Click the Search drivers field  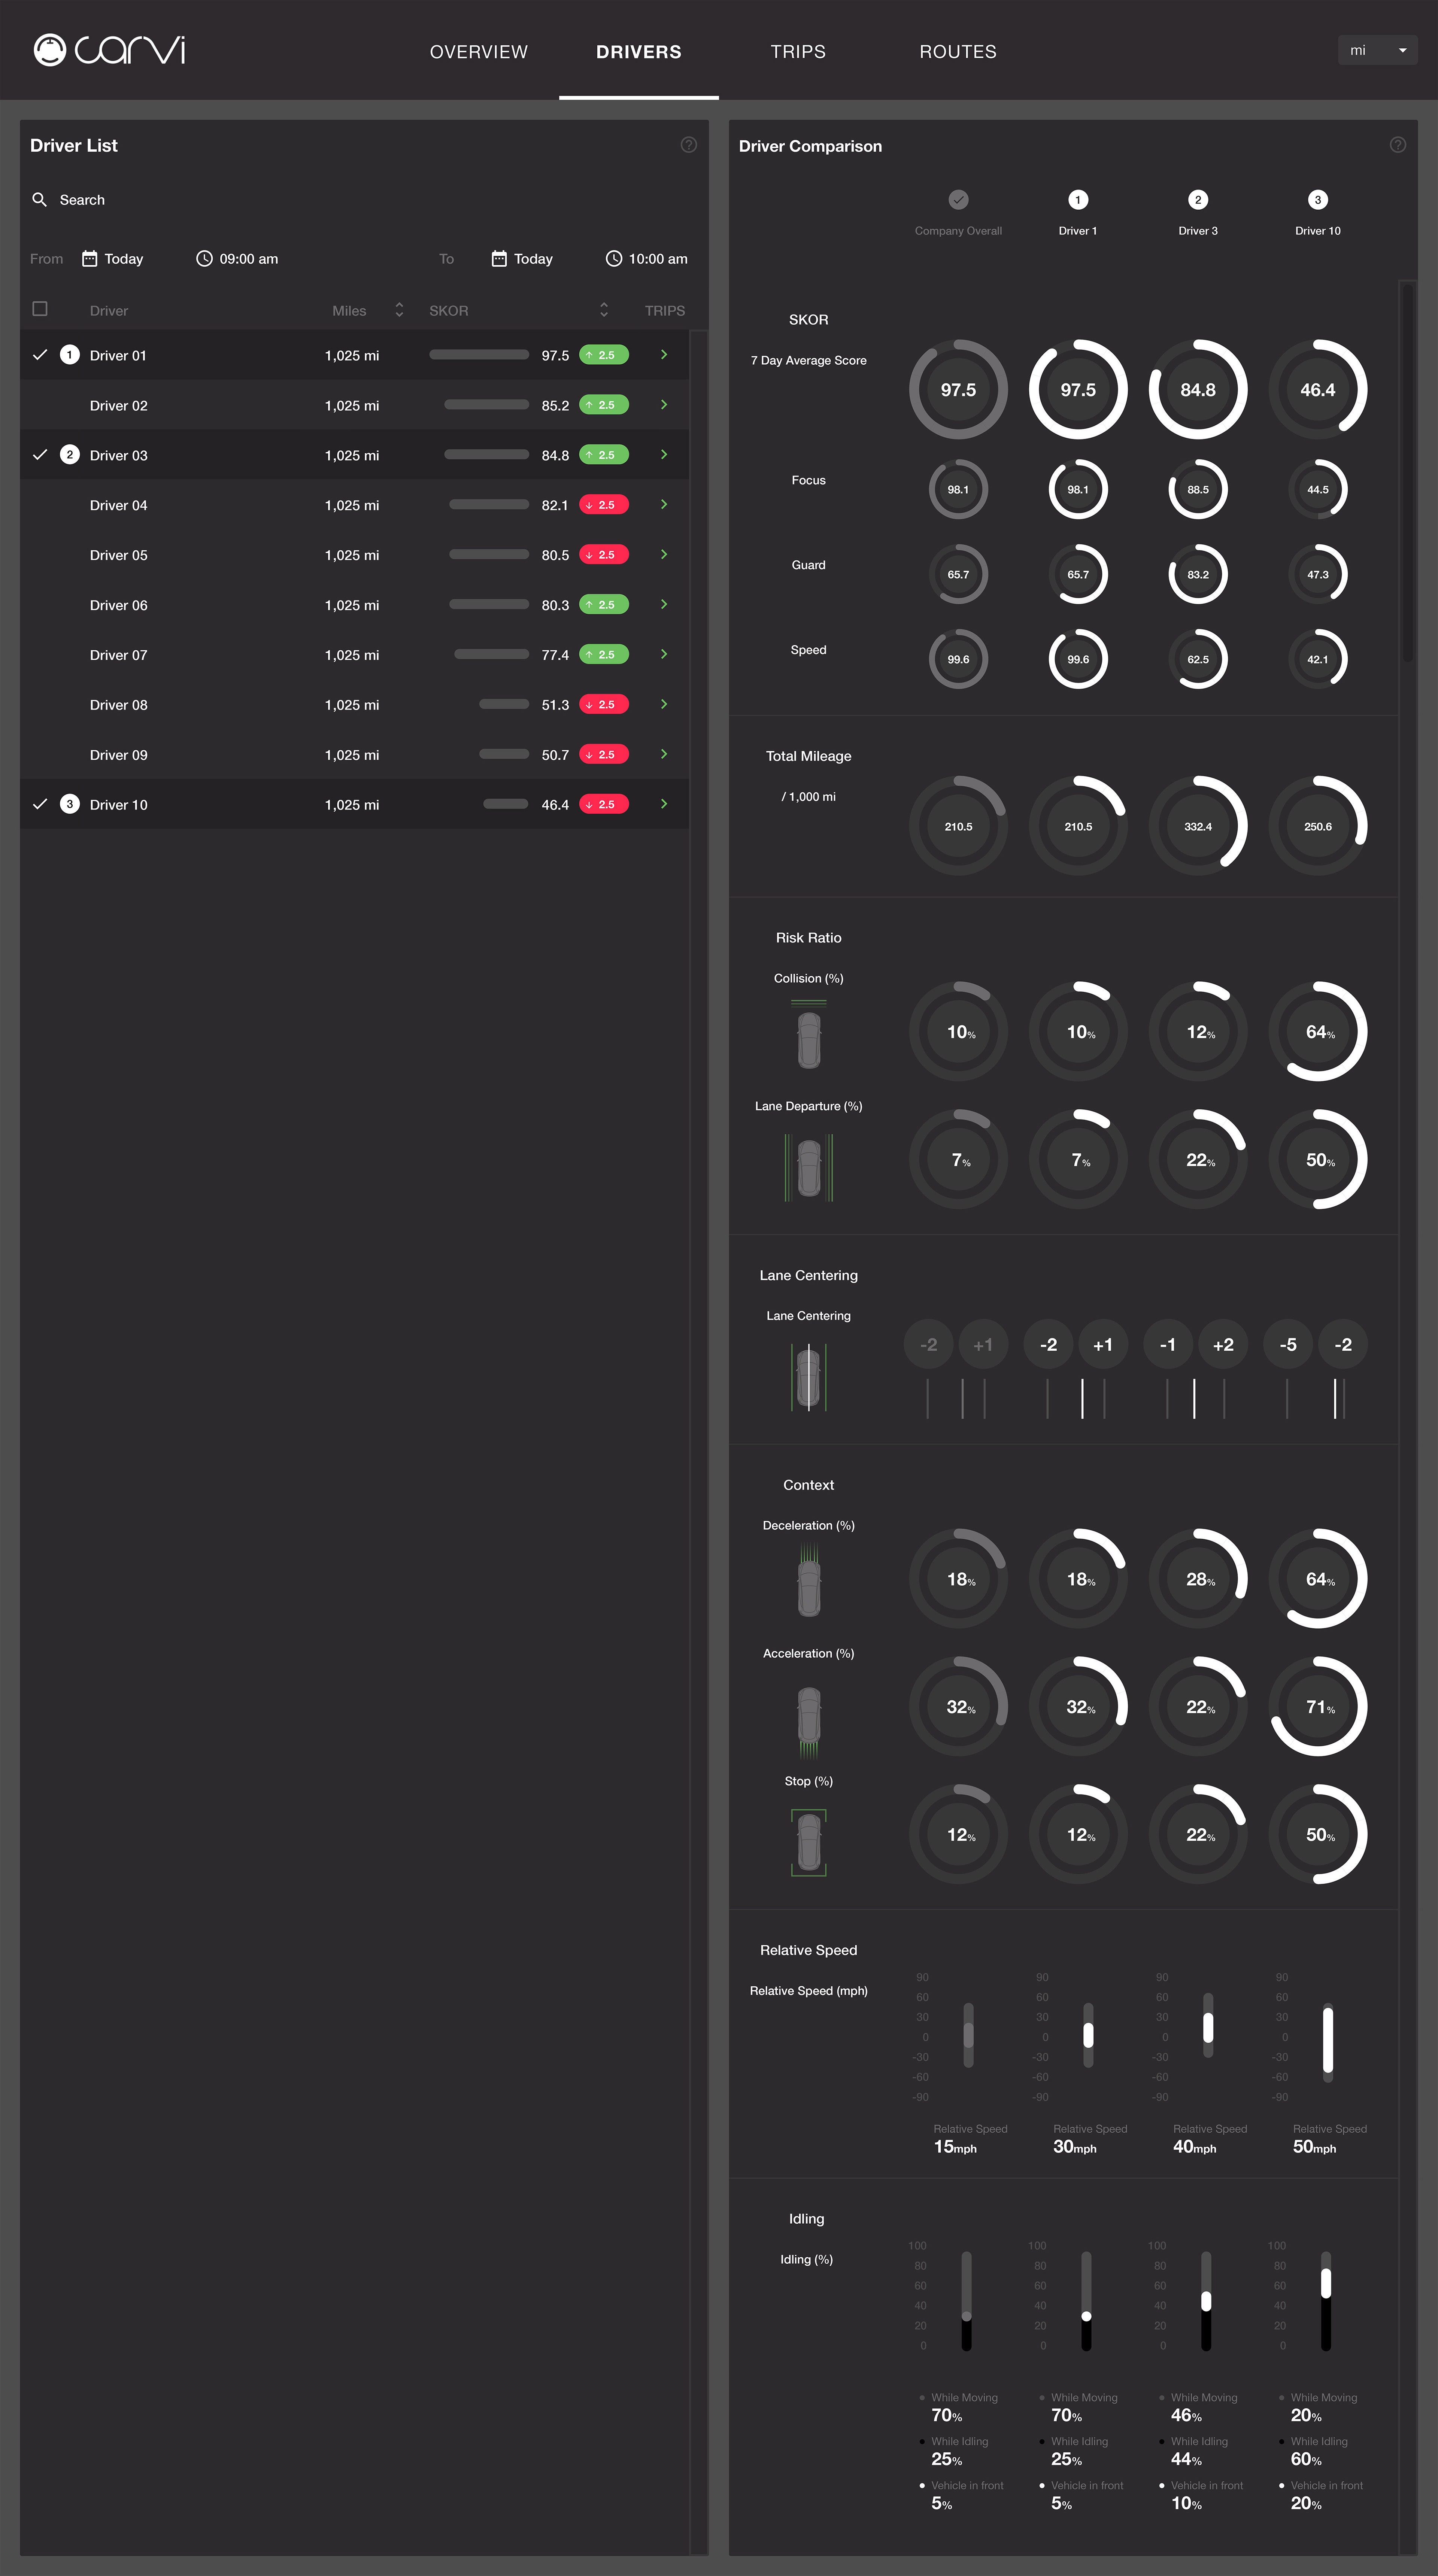click(x=364, y=200)
